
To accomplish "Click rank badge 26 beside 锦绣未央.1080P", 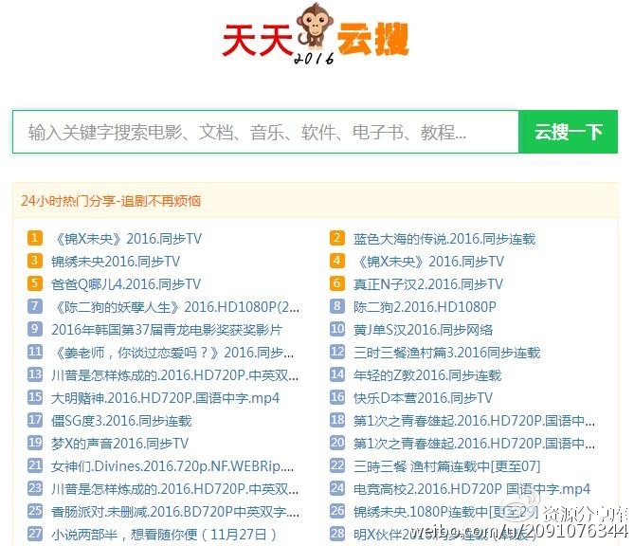I will point(337,511).
